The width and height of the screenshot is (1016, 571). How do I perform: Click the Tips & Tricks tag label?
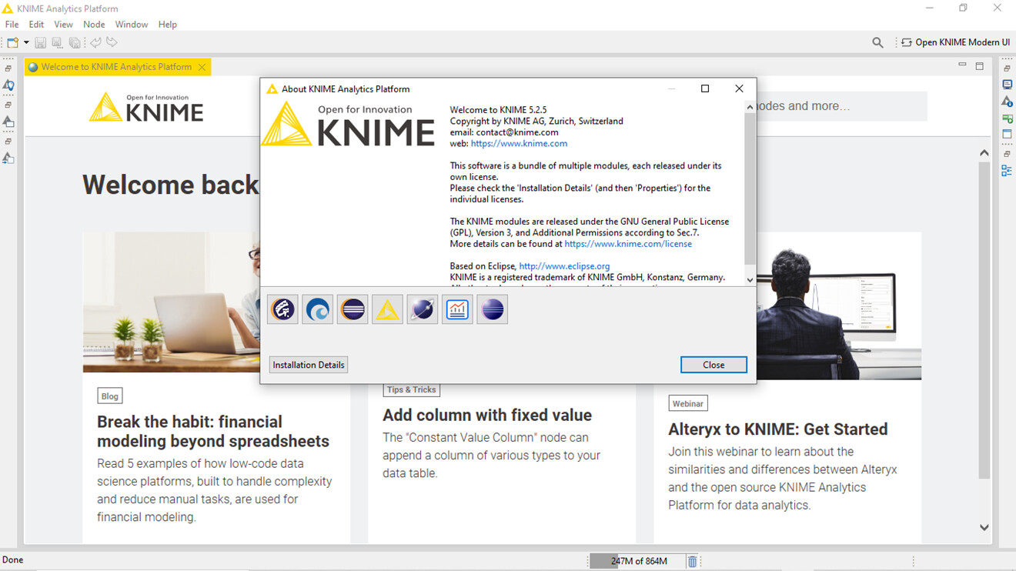pos(411,389)
